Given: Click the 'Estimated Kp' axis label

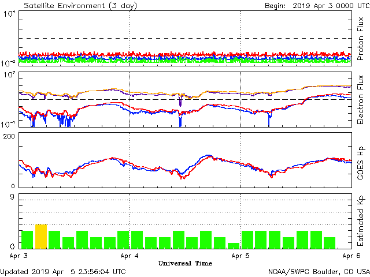Looking at the screenshot, I should pyautogui.click(x=360, y=222).
